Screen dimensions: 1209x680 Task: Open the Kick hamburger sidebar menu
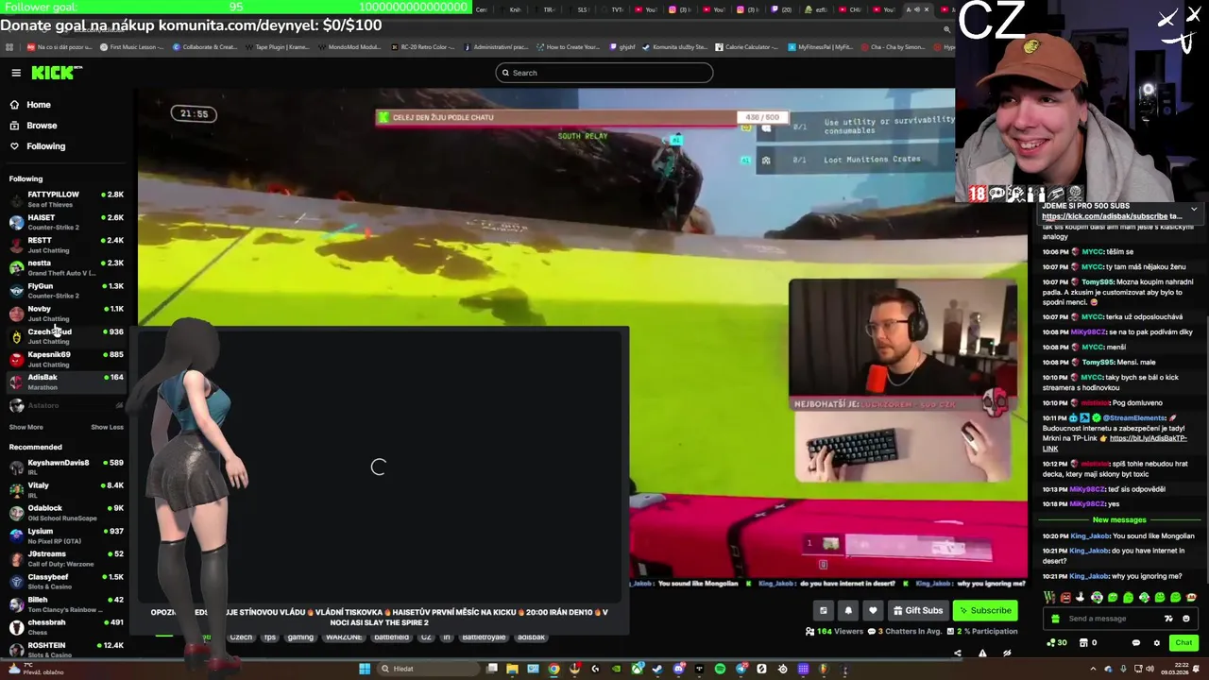point(16,73)
